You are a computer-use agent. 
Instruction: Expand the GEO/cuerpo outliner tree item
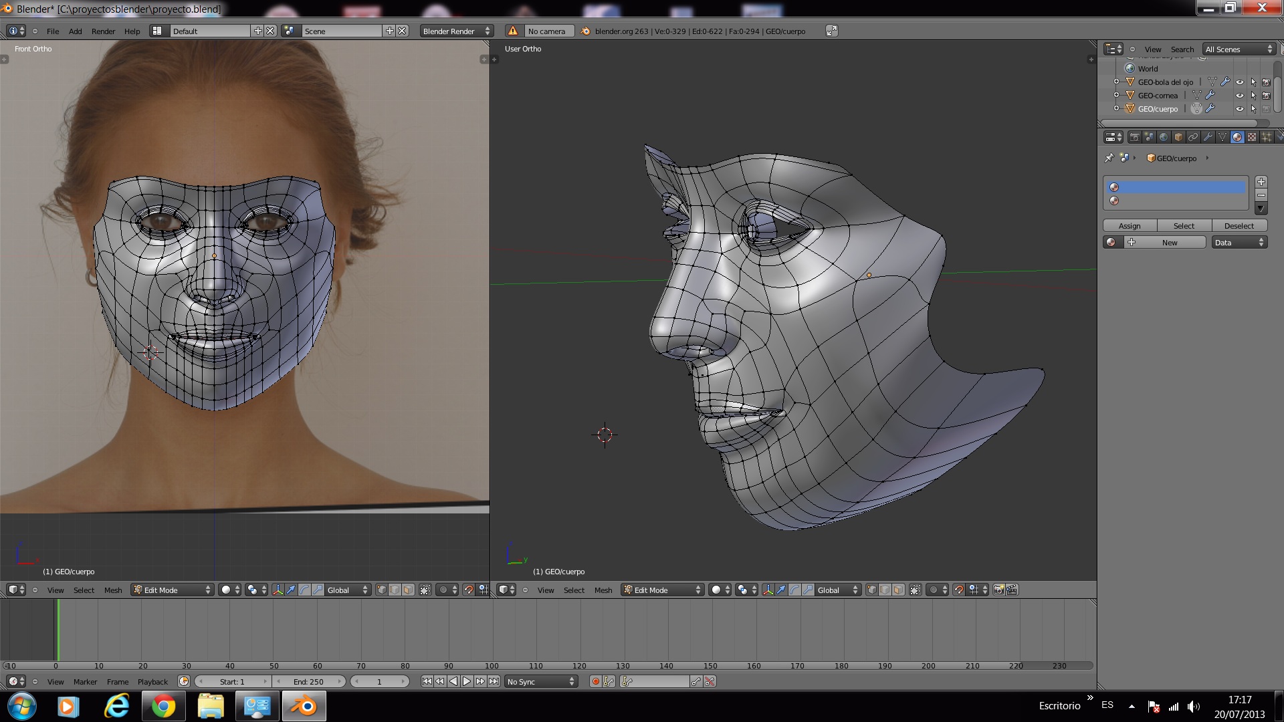point(1116,108)
